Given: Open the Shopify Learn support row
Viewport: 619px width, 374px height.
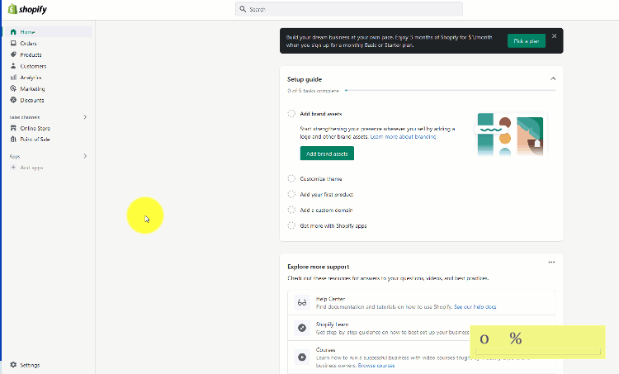Looking at the screenshot, I should click(x=421, y=328).
